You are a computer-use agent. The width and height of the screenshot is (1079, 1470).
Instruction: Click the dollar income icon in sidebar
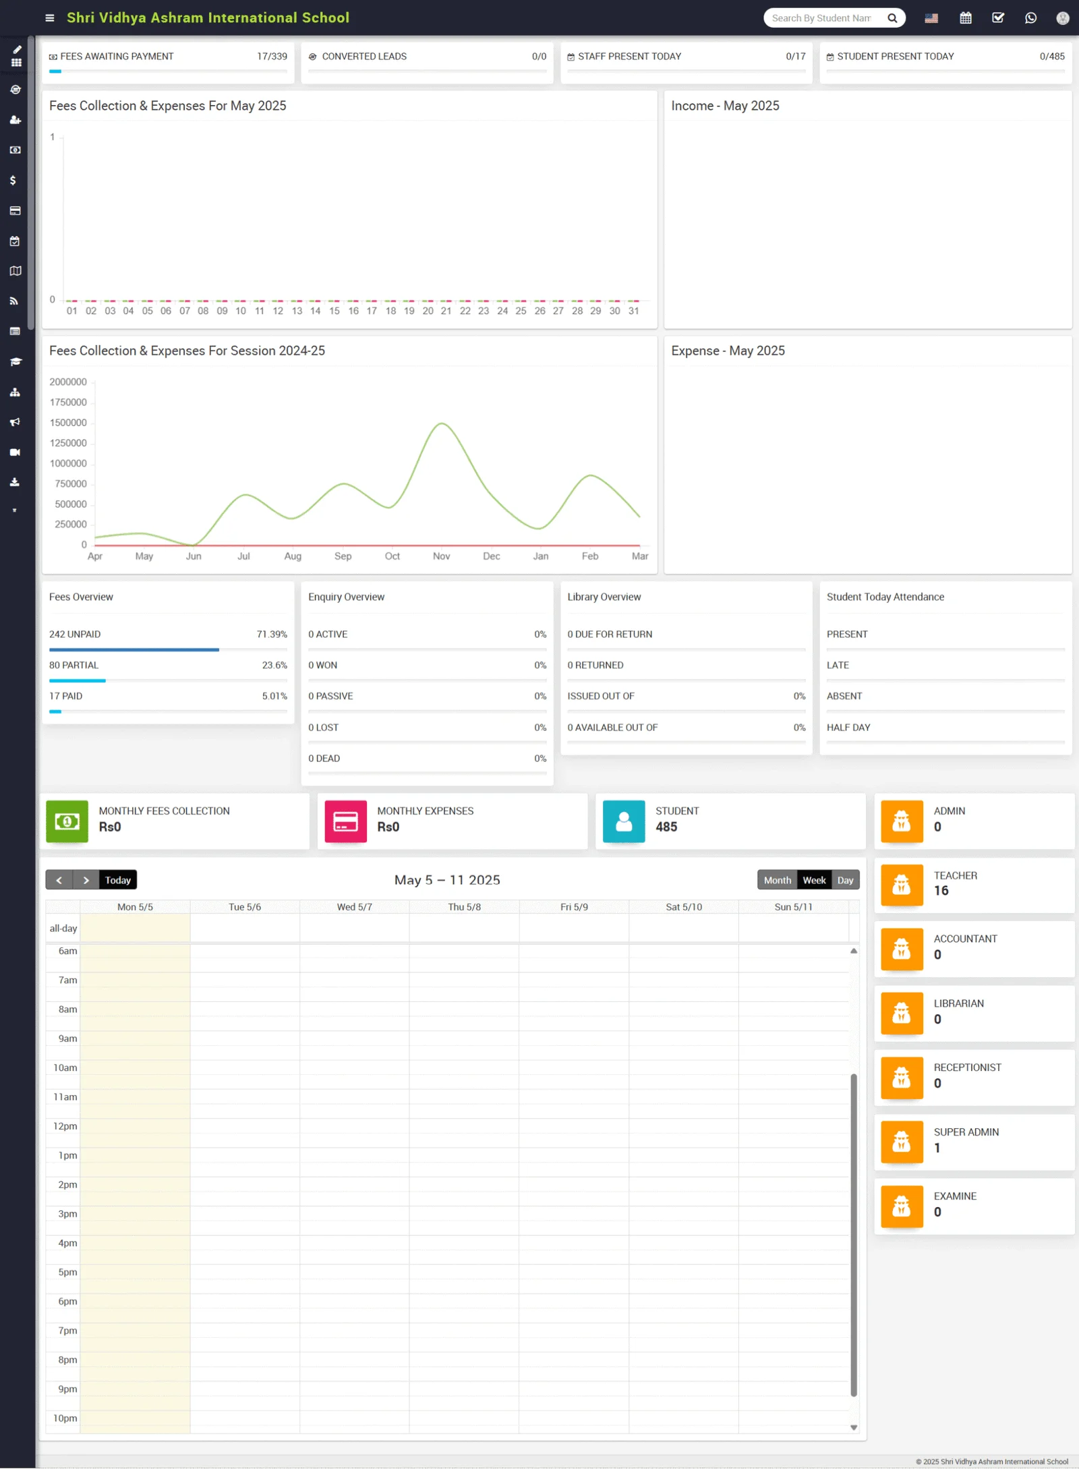coord(16,180)
